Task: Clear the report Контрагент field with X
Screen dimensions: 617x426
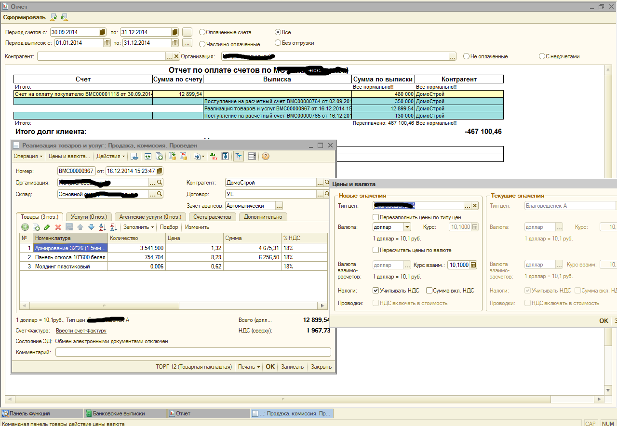Action: (x=176, y=56)
